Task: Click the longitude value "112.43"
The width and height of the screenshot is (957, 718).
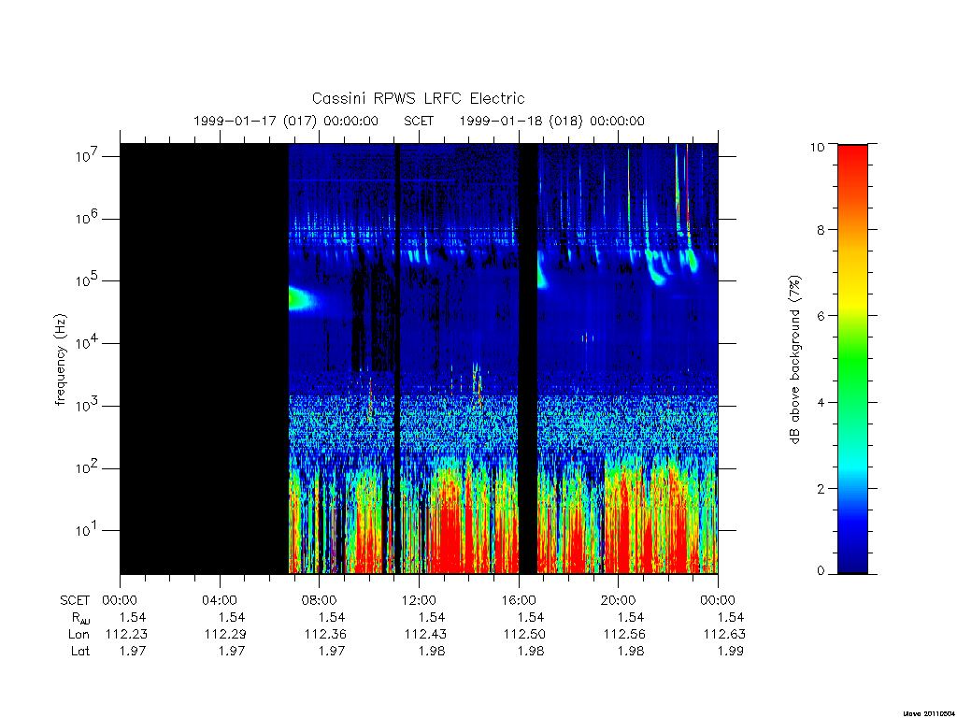Action: coord(425,635)
